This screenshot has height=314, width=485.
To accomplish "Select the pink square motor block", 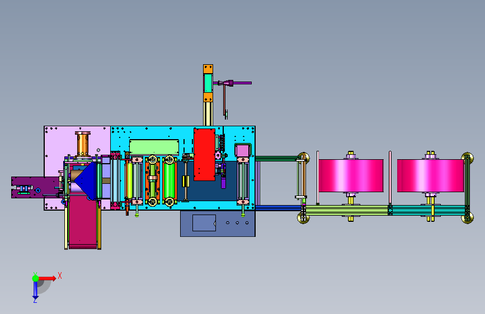I will point(242,150).
